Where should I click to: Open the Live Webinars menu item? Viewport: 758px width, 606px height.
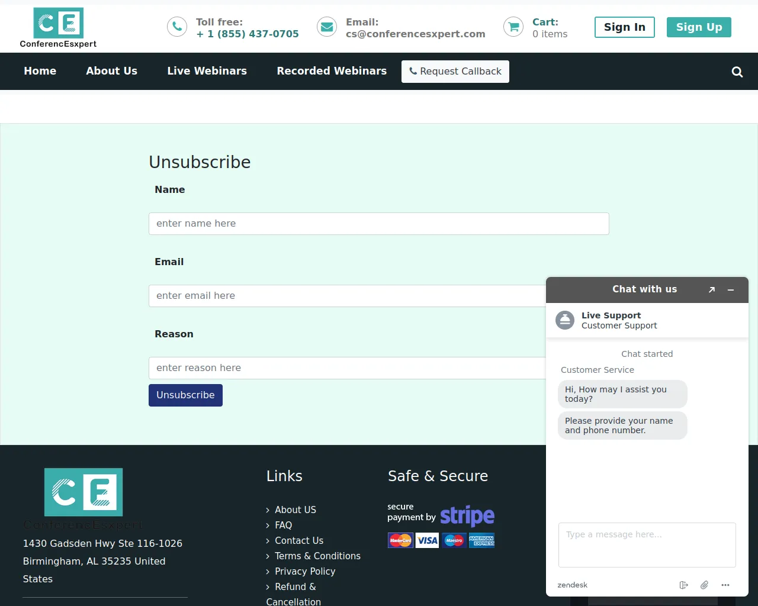[x=207, y=71]
